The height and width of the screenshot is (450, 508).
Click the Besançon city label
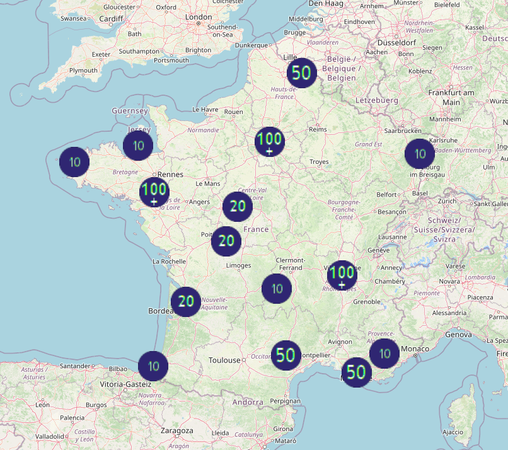click(391, 212)
